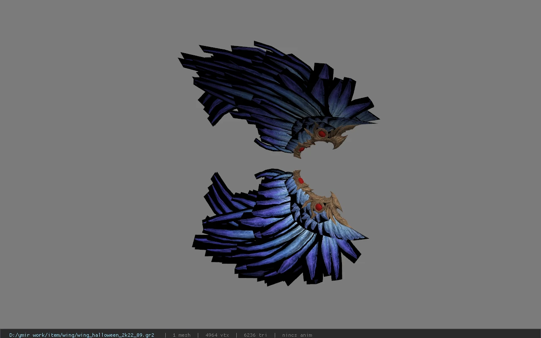Click the 'nincs anim' status entry
This screenshot has width=541, height=338.
297,335
